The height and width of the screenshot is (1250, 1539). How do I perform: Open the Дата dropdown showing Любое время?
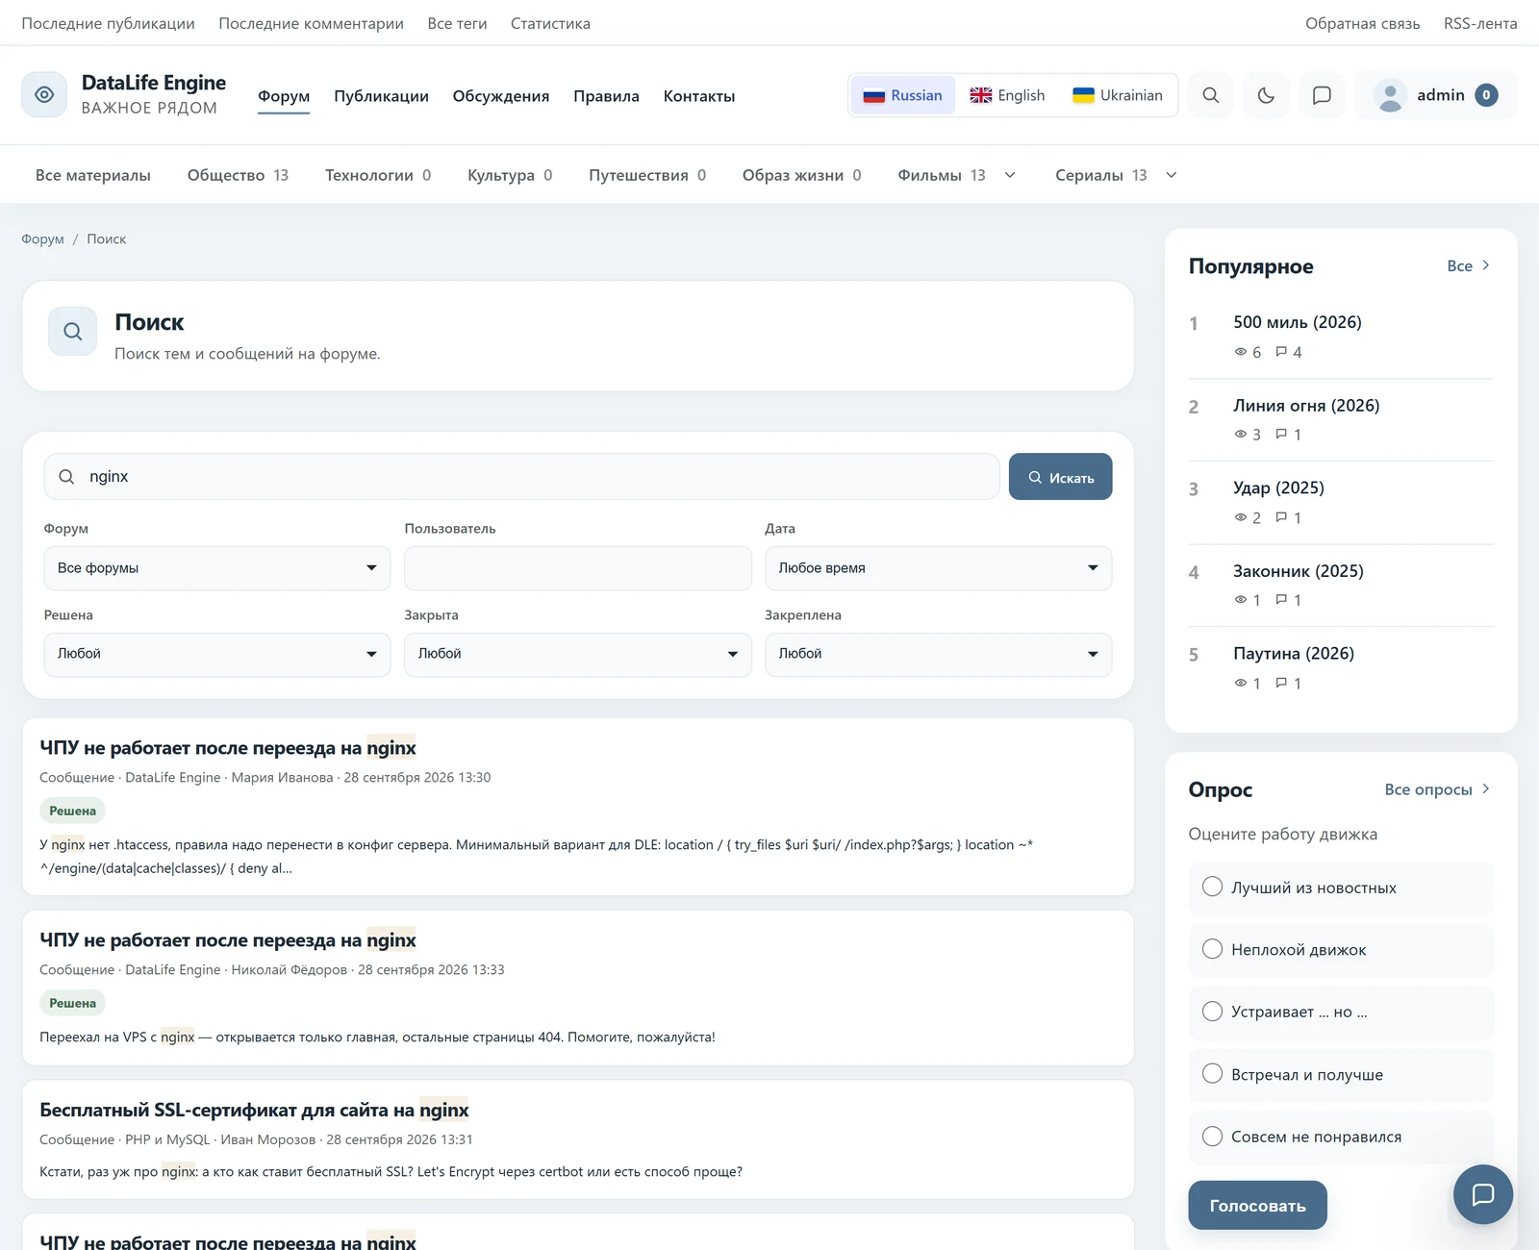pyautogui.click(x=938, y=568)
